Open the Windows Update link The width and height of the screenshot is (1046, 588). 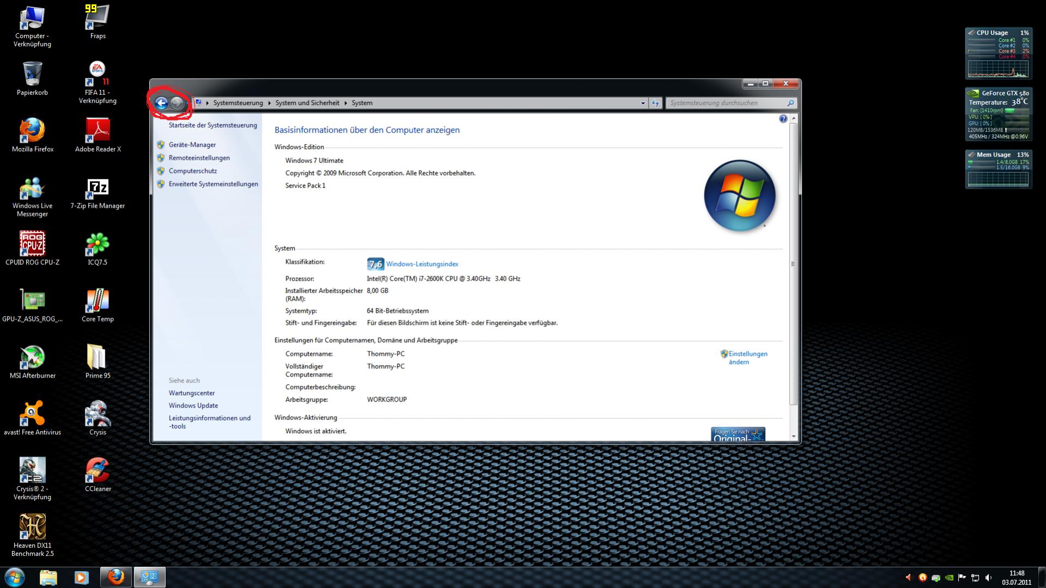(x=194, y=406)
